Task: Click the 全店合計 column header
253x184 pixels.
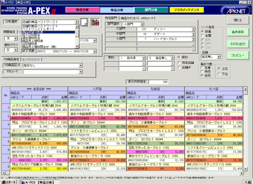Action: click(39, 89)
